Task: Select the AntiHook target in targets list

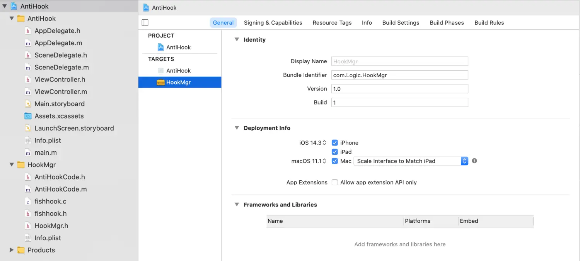Action: click(178, 71)
